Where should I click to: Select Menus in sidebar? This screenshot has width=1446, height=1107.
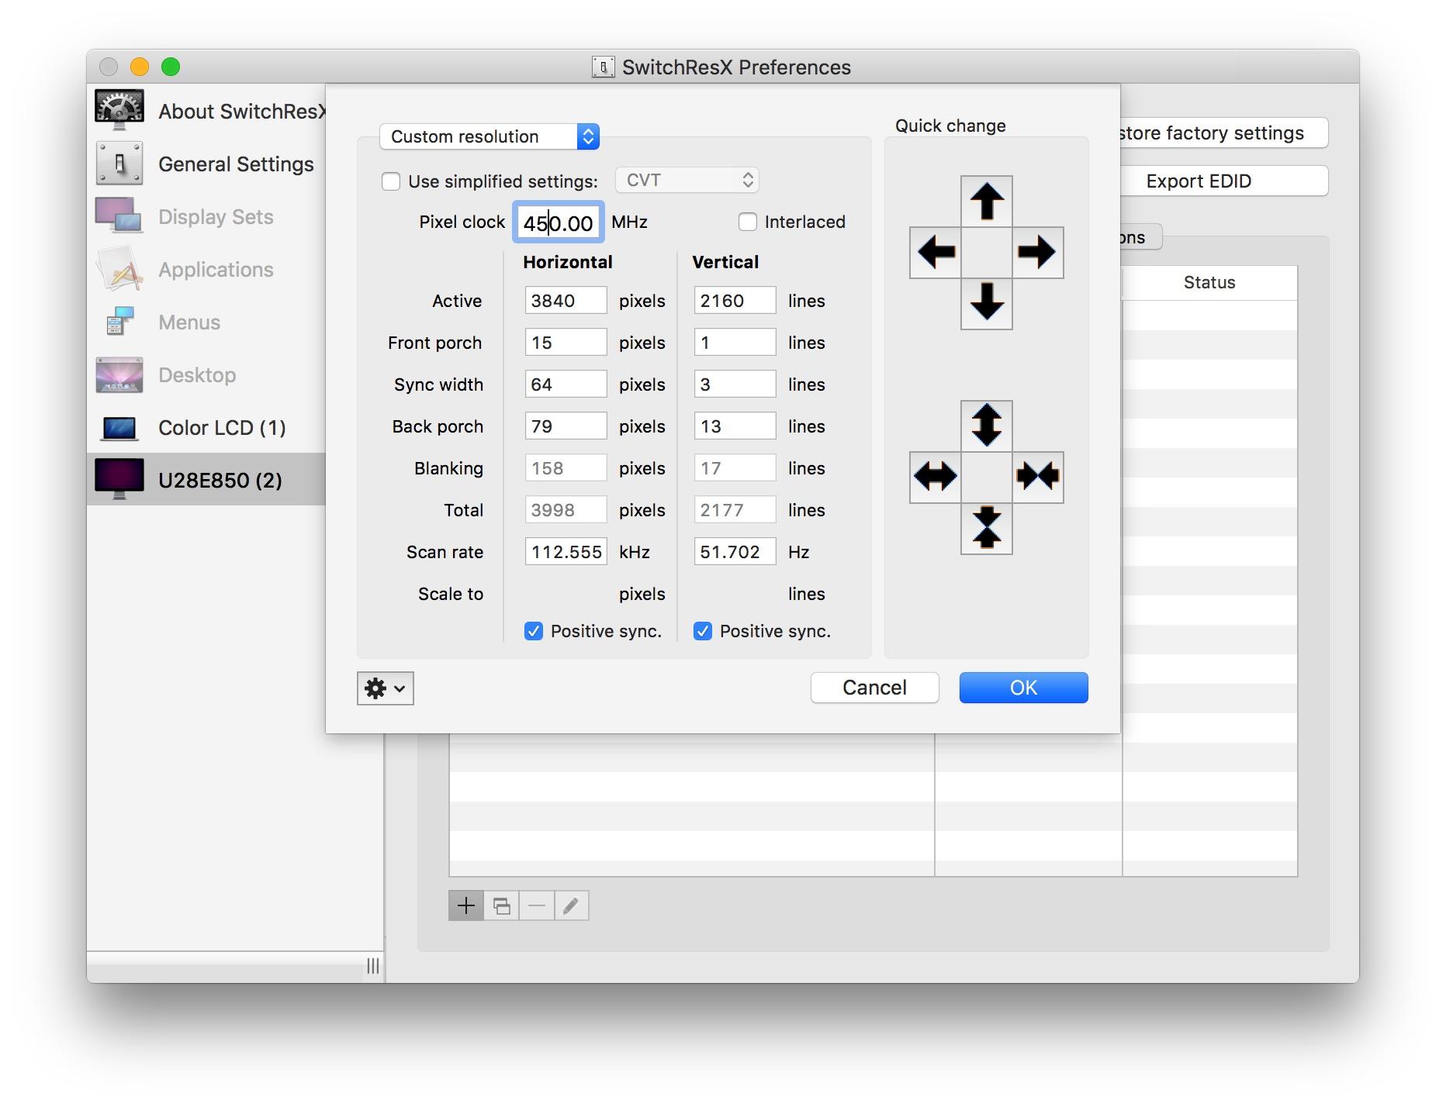point(206,322)
